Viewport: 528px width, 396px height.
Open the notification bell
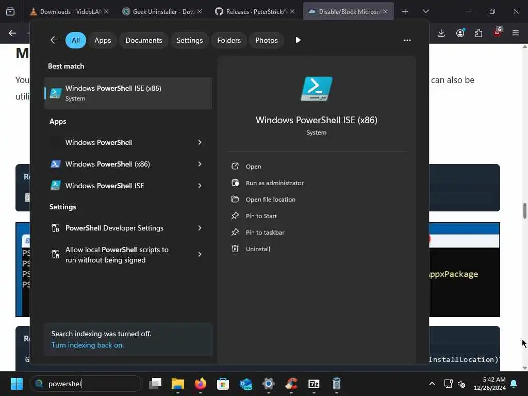point(514,384)
